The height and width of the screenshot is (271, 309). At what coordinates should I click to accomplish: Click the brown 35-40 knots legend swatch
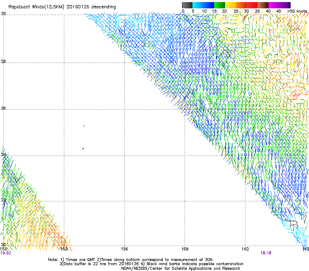tap(263, 5)
